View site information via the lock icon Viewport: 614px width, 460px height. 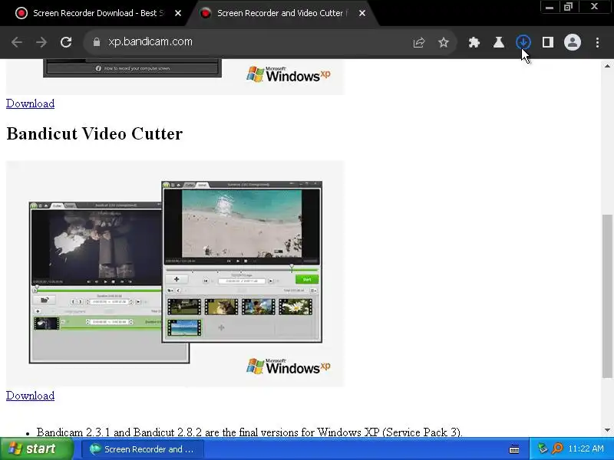pos(97,42)
